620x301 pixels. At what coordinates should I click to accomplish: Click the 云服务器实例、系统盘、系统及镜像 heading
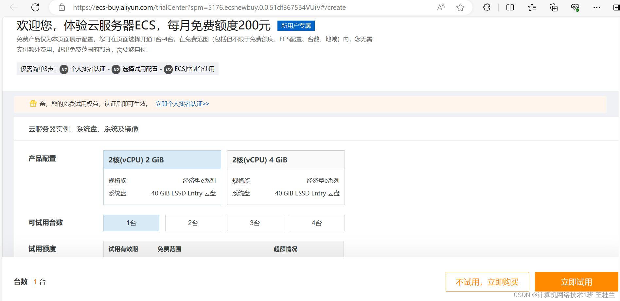click(83, 129)
